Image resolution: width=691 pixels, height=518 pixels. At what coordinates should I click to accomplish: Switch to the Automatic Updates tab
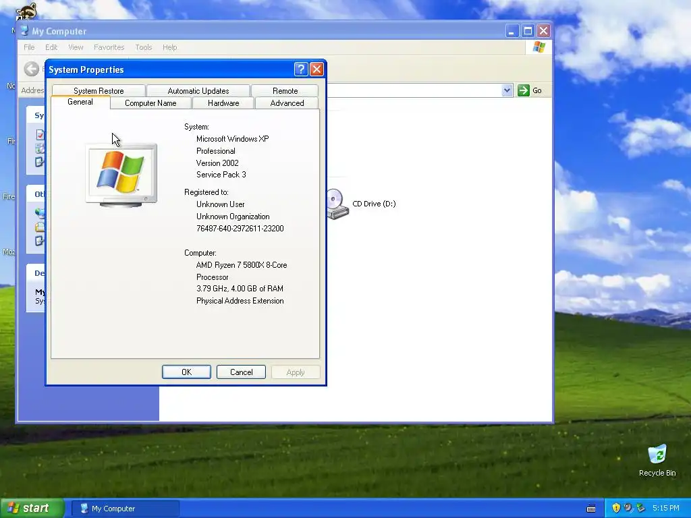pyautogui.click(x=198, y=91)
